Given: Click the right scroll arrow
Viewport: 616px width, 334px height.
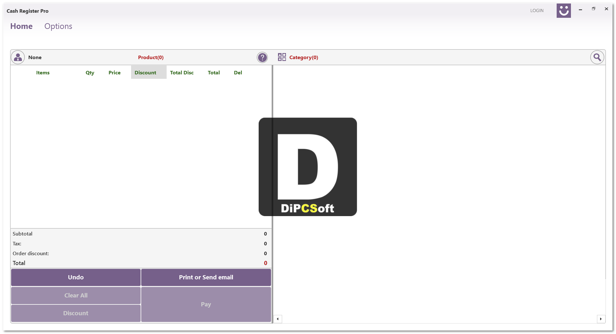Looking at the screenshot, I should coord(601,319).
